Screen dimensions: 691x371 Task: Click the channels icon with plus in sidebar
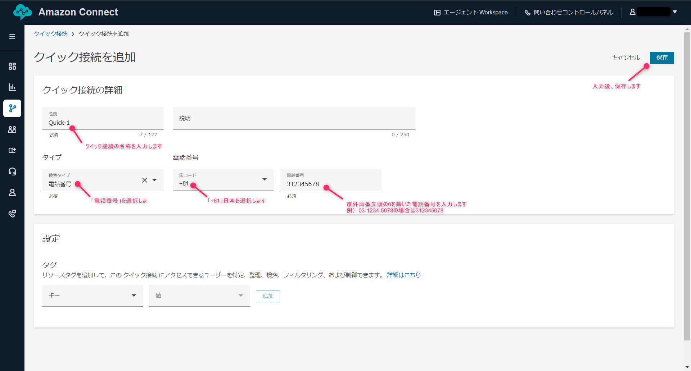(12, 150)
